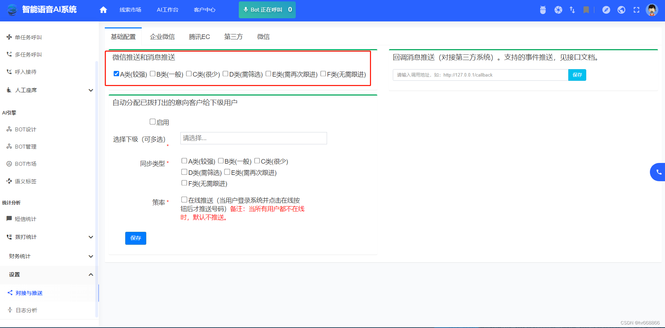Viewport: 665px width, 328px height.
Task: Click the compass icon in header
Action: 606,10
